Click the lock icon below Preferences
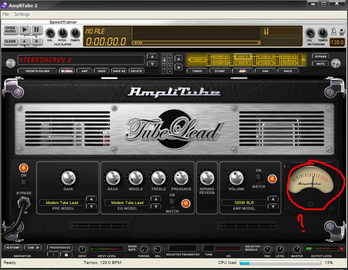Image resolution: width=348 pixels, height=270 pixels. coord(66,255)
